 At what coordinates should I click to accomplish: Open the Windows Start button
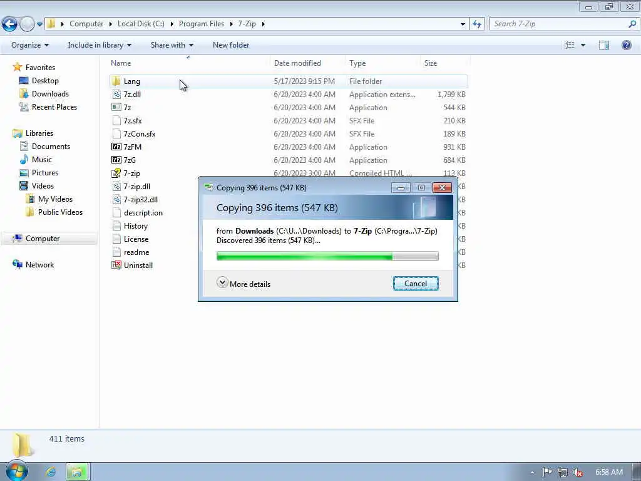(x=16, y=471)
